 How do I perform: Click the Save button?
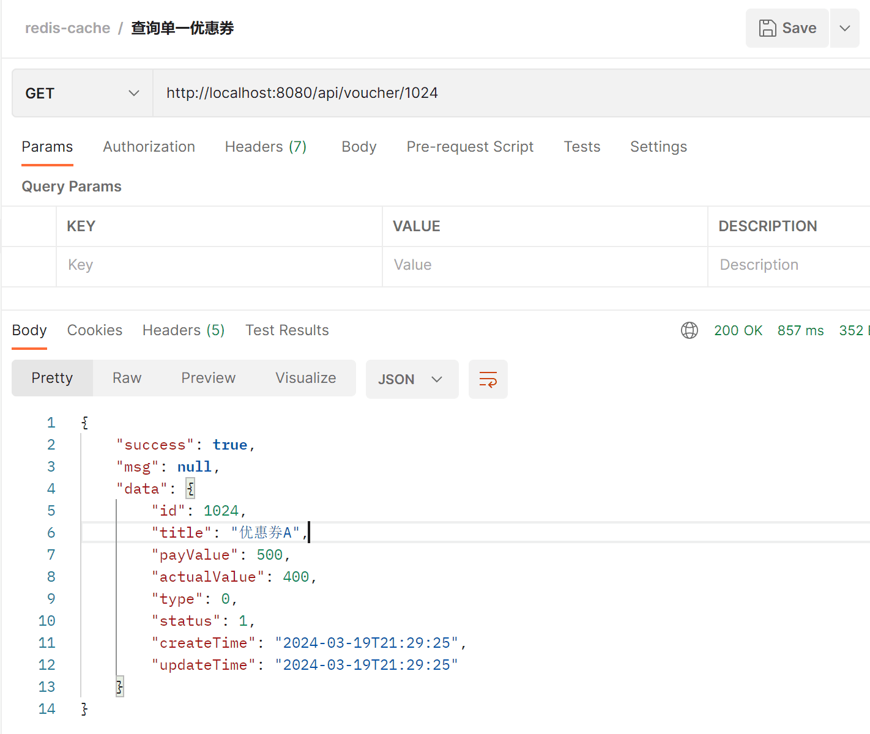tap(787, 28)
